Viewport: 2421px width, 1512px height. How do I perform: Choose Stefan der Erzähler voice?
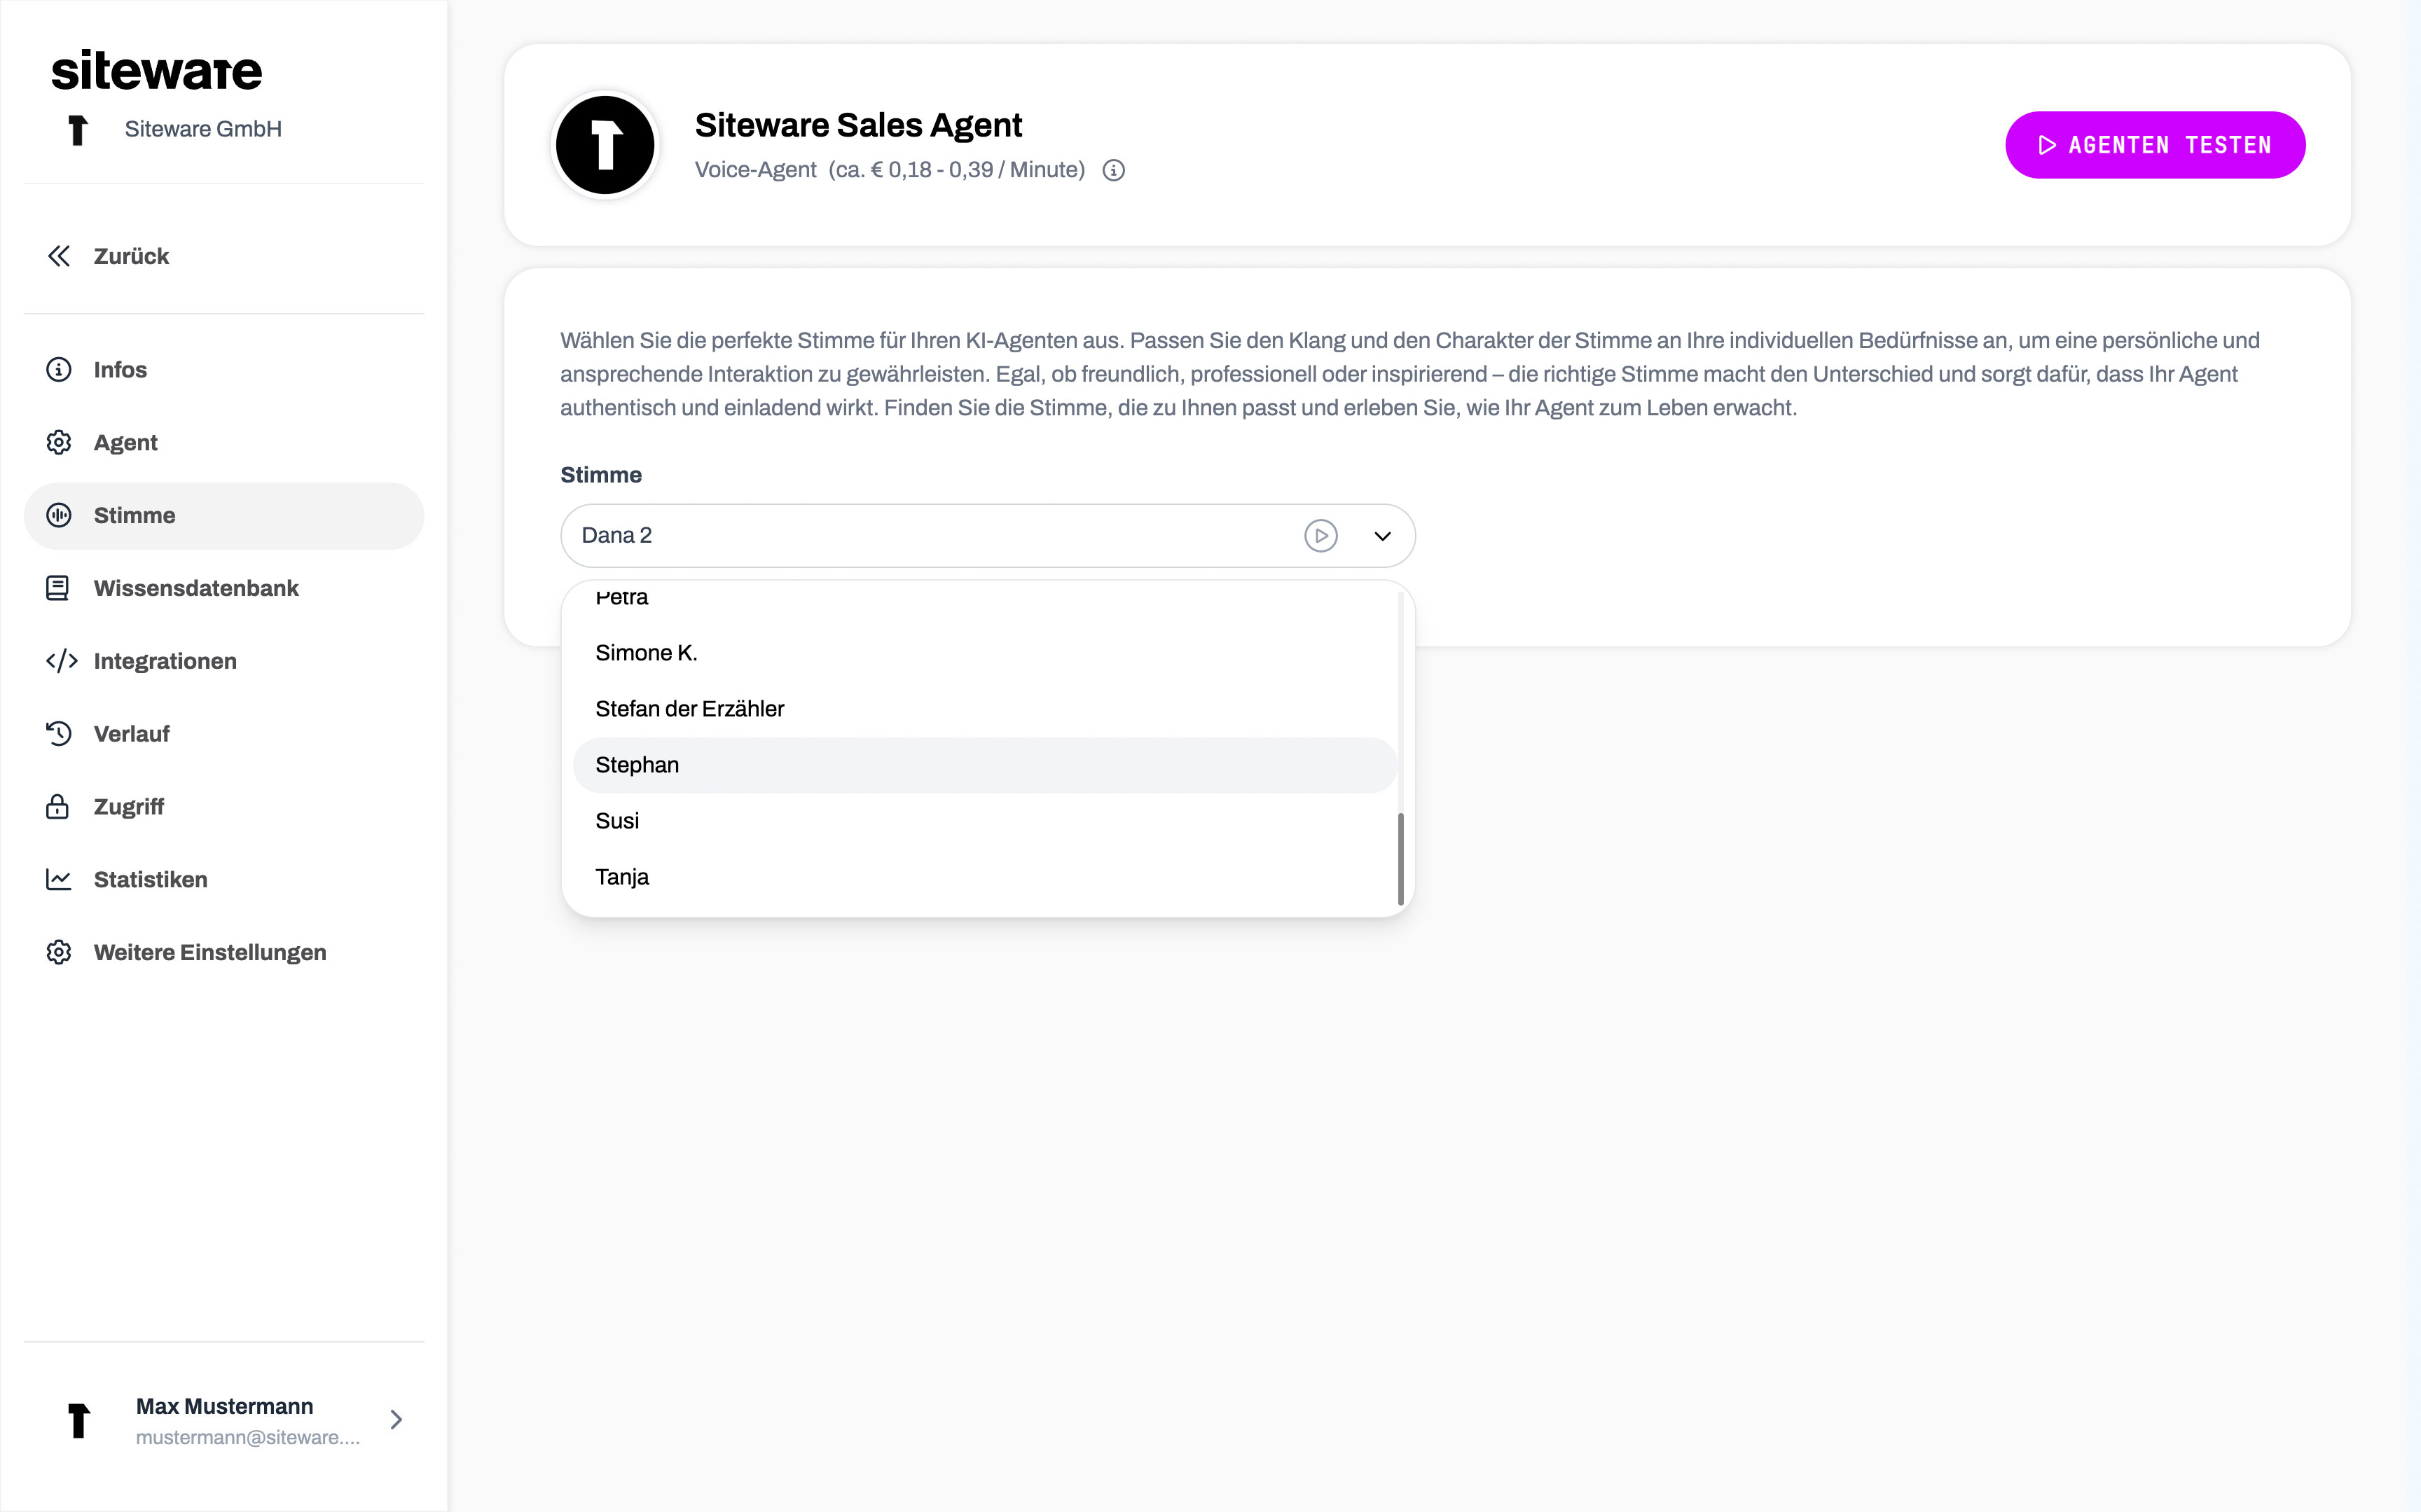985,709
